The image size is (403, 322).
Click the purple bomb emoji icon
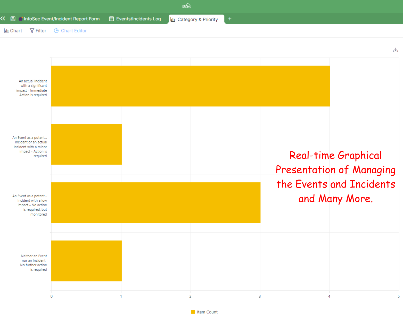coord(21,19)
